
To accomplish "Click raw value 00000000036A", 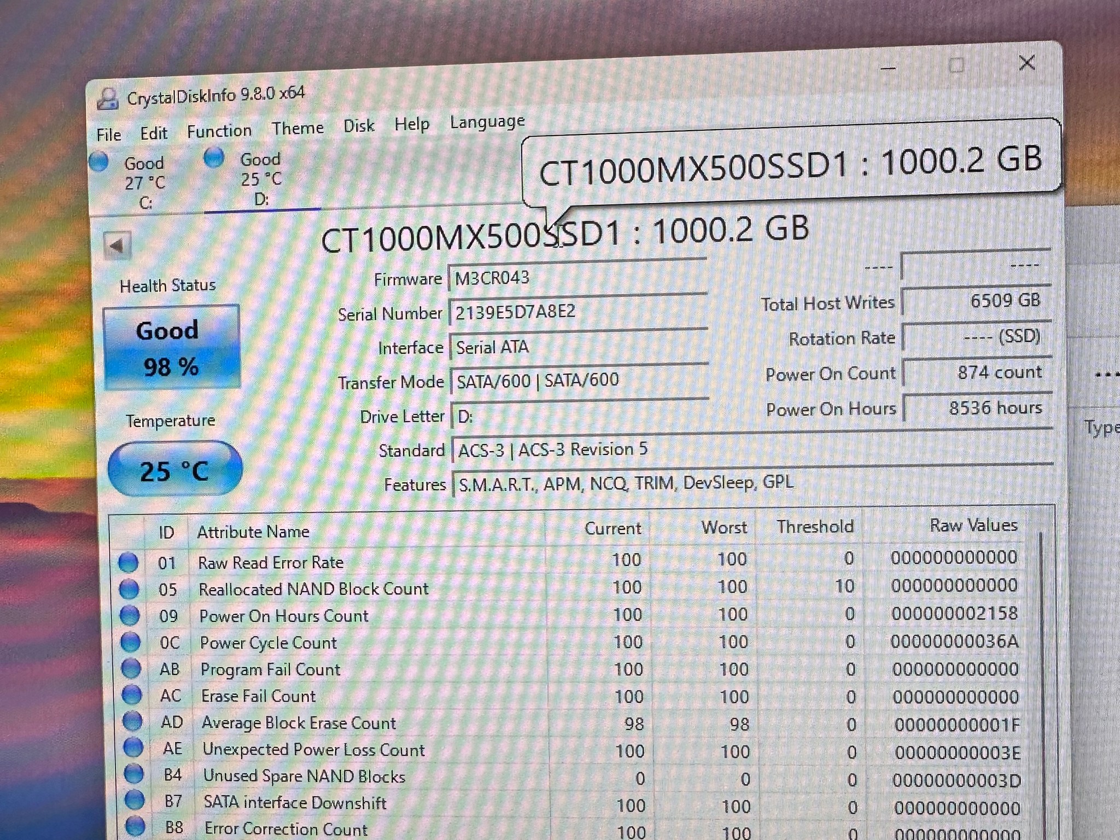I will (x=955, y=641).
